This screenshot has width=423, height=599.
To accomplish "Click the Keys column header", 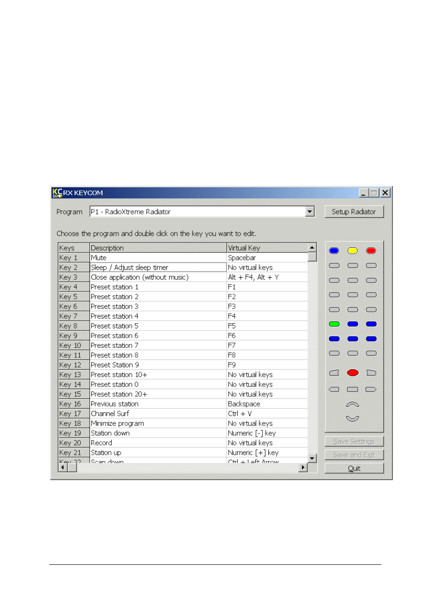I will [74, 248].
